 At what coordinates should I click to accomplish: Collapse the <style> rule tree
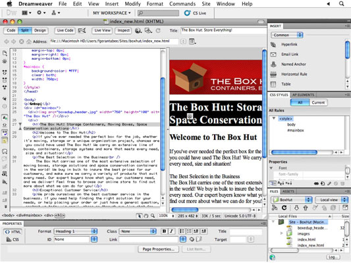pyautogui.click(x=274, y=118)
